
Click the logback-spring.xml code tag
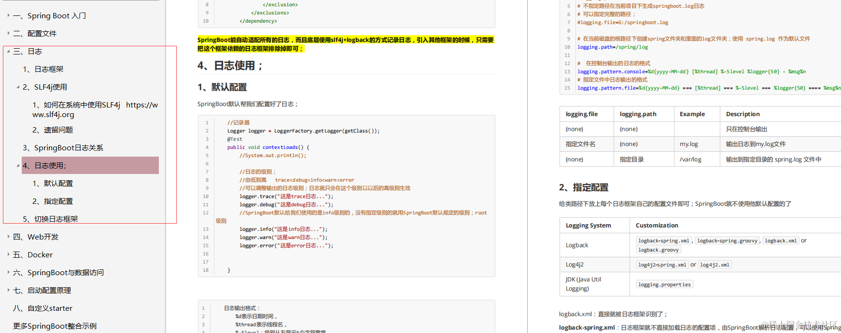click(x=664, y=240)
